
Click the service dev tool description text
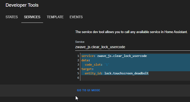[131, 32]
